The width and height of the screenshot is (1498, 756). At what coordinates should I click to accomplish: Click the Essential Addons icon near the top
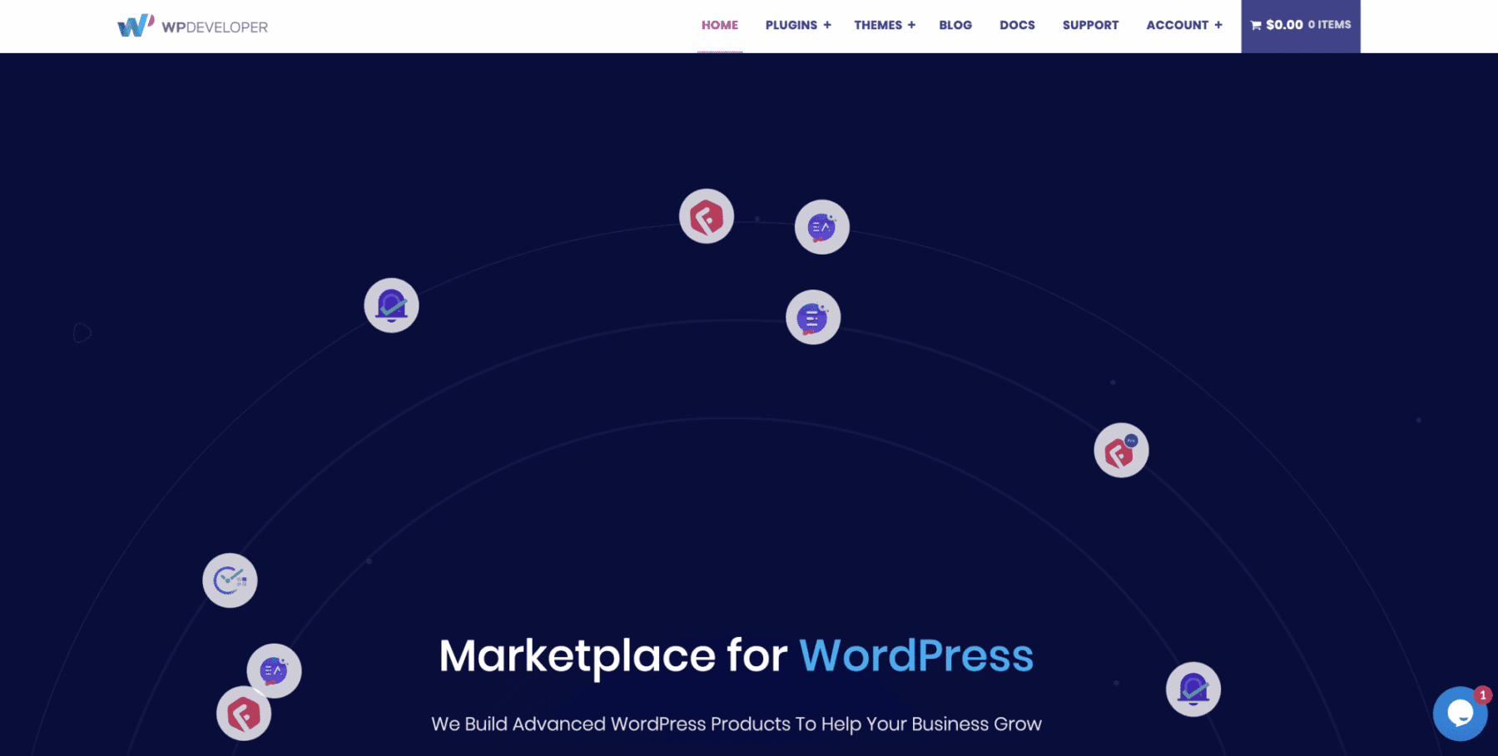tap(821, 225)
